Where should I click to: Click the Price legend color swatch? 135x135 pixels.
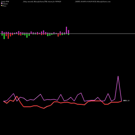pyautogui.click(x=2, y=5)
